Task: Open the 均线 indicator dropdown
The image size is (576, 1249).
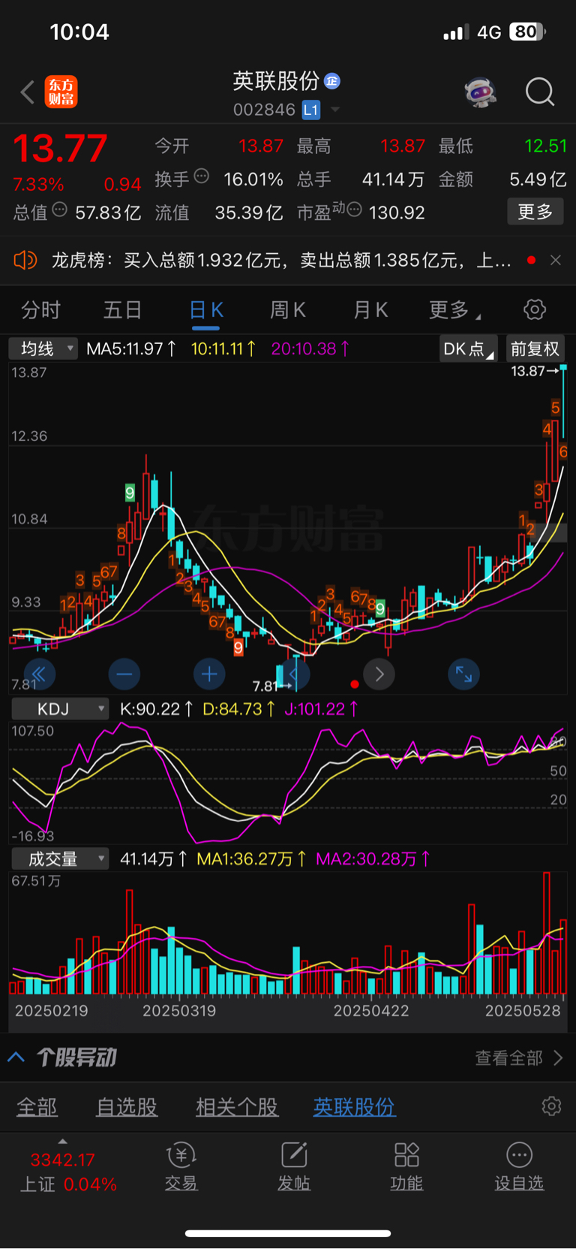Action: (x=43, y=348)
